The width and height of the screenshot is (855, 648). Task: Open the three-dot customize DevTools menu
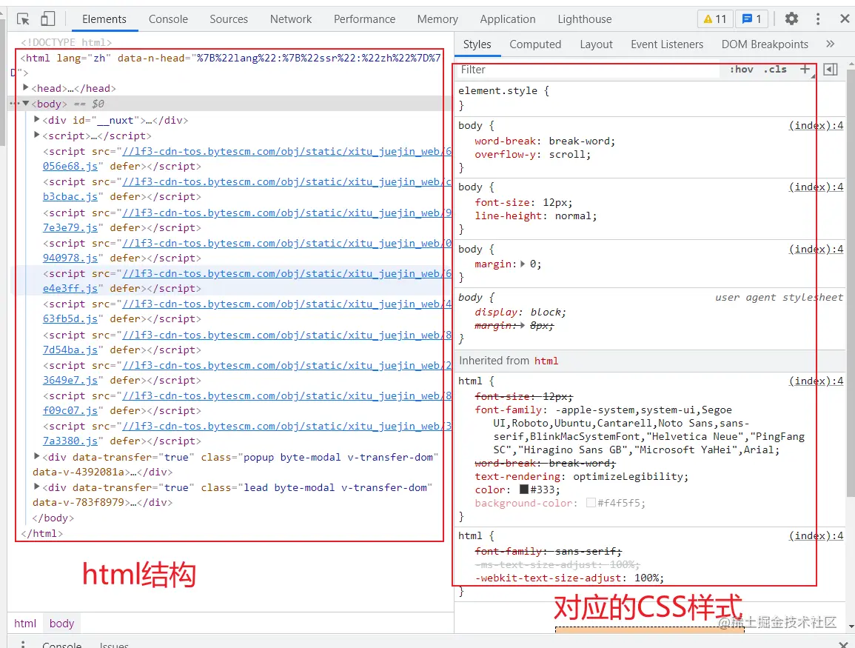point(817,19)
